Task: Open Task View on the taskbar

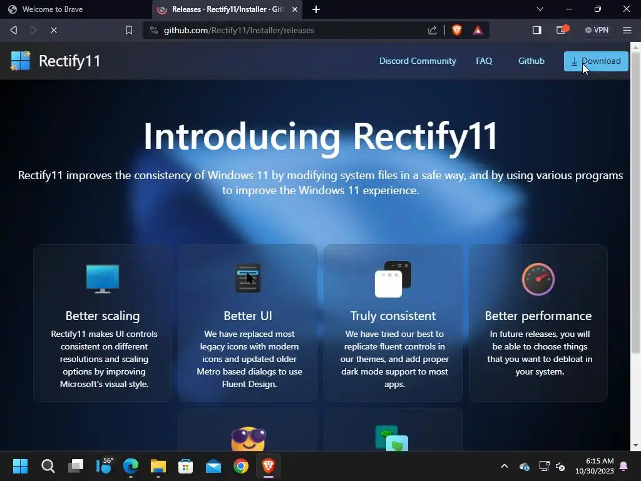Action: (75, 466)
